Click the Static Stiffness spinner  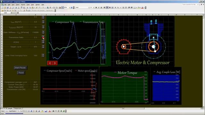[43, 32]
